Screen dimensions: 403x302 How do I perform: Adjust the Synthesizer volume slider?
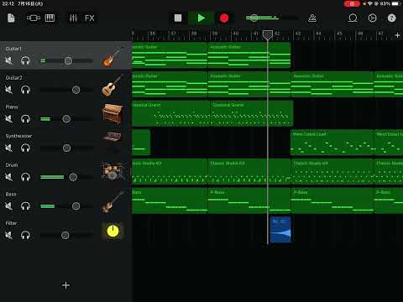[66, 148]
